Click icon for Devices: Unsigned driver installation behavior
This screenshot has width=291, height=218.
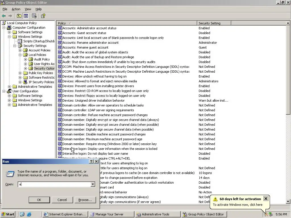[x=60, y=100]
